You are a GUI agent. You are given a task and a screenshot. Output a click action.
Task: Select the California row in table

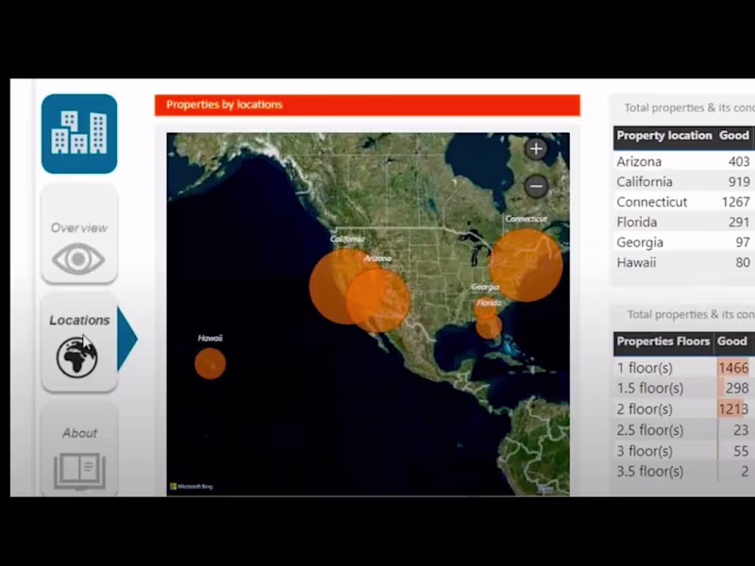[x=683, y=181]
